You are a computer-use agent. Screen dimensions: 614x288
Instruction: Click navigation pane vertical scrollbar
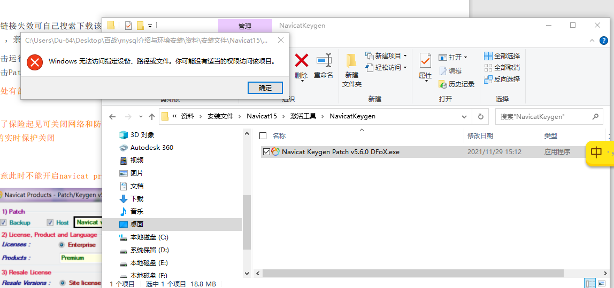pos(247,221)
